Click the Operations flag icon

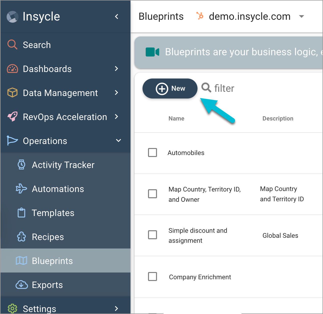[12, 140]
